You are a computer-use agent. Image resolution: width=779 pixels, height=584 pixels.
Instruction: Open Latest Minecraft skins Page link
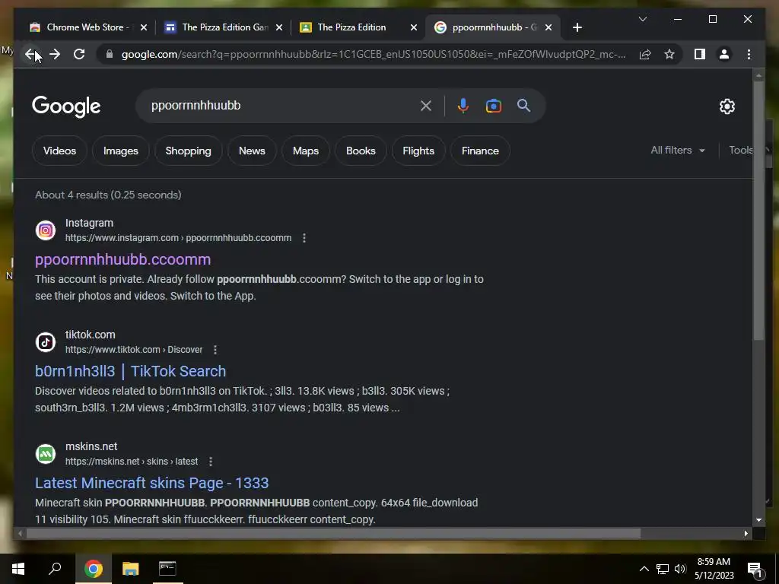(x=151, y=483)
